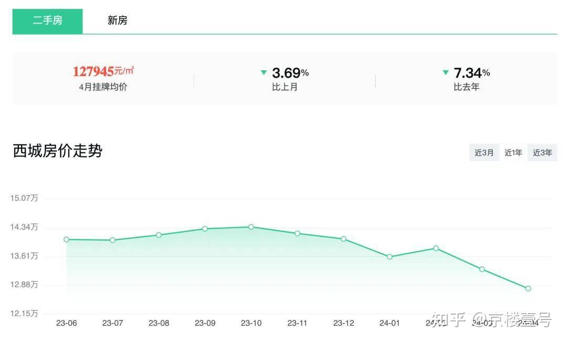
Task: Click the 西城房价走势 chart title
Action: pos(58,151)
